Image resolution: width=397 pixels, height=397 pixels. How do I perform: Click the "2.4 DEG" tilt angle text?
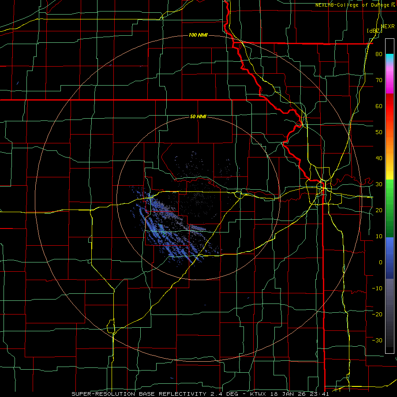(225, 394)
